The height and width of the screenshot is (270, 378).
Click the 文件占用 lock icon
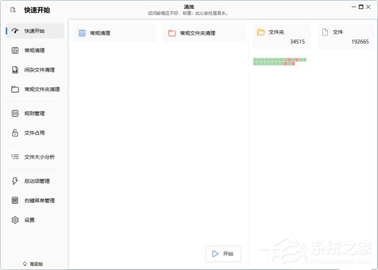coord(15,133)
